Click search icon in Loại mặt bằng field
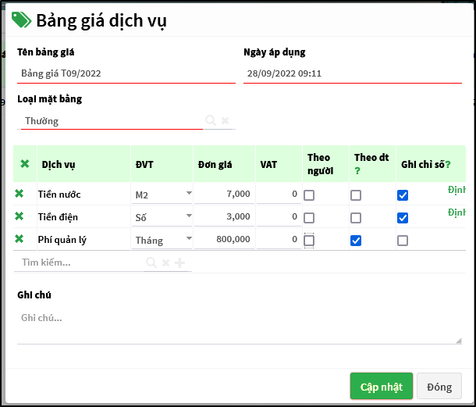 pos(210,121)
